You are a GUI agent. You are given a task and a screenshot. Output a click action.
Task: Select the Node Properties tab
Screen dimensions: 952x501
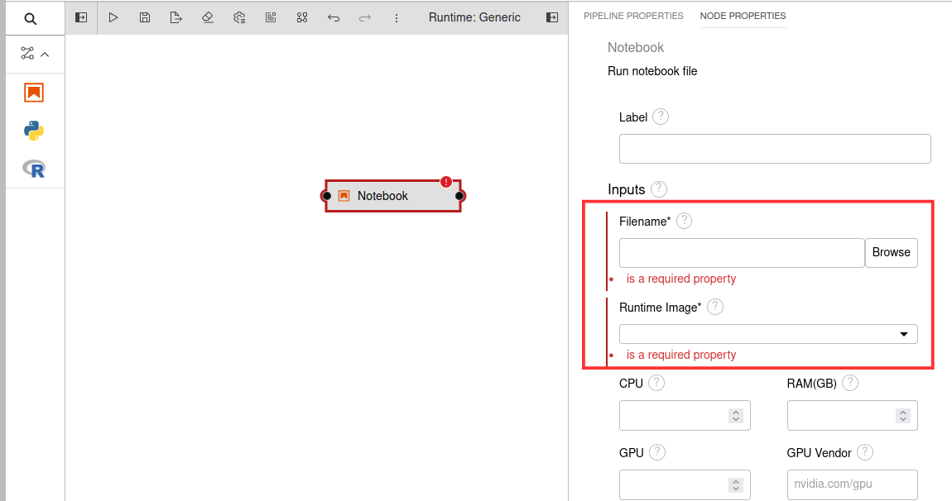743,16
